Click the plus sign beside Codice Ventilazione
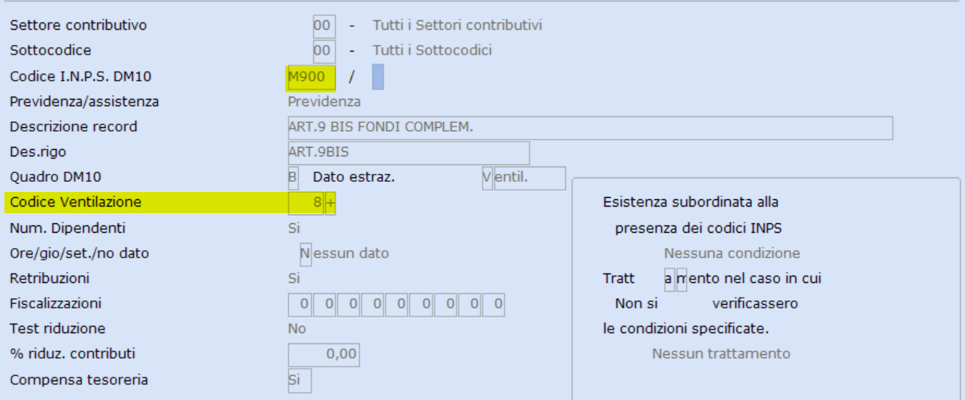Screen dimensions: 965x400 click(330, 203)
